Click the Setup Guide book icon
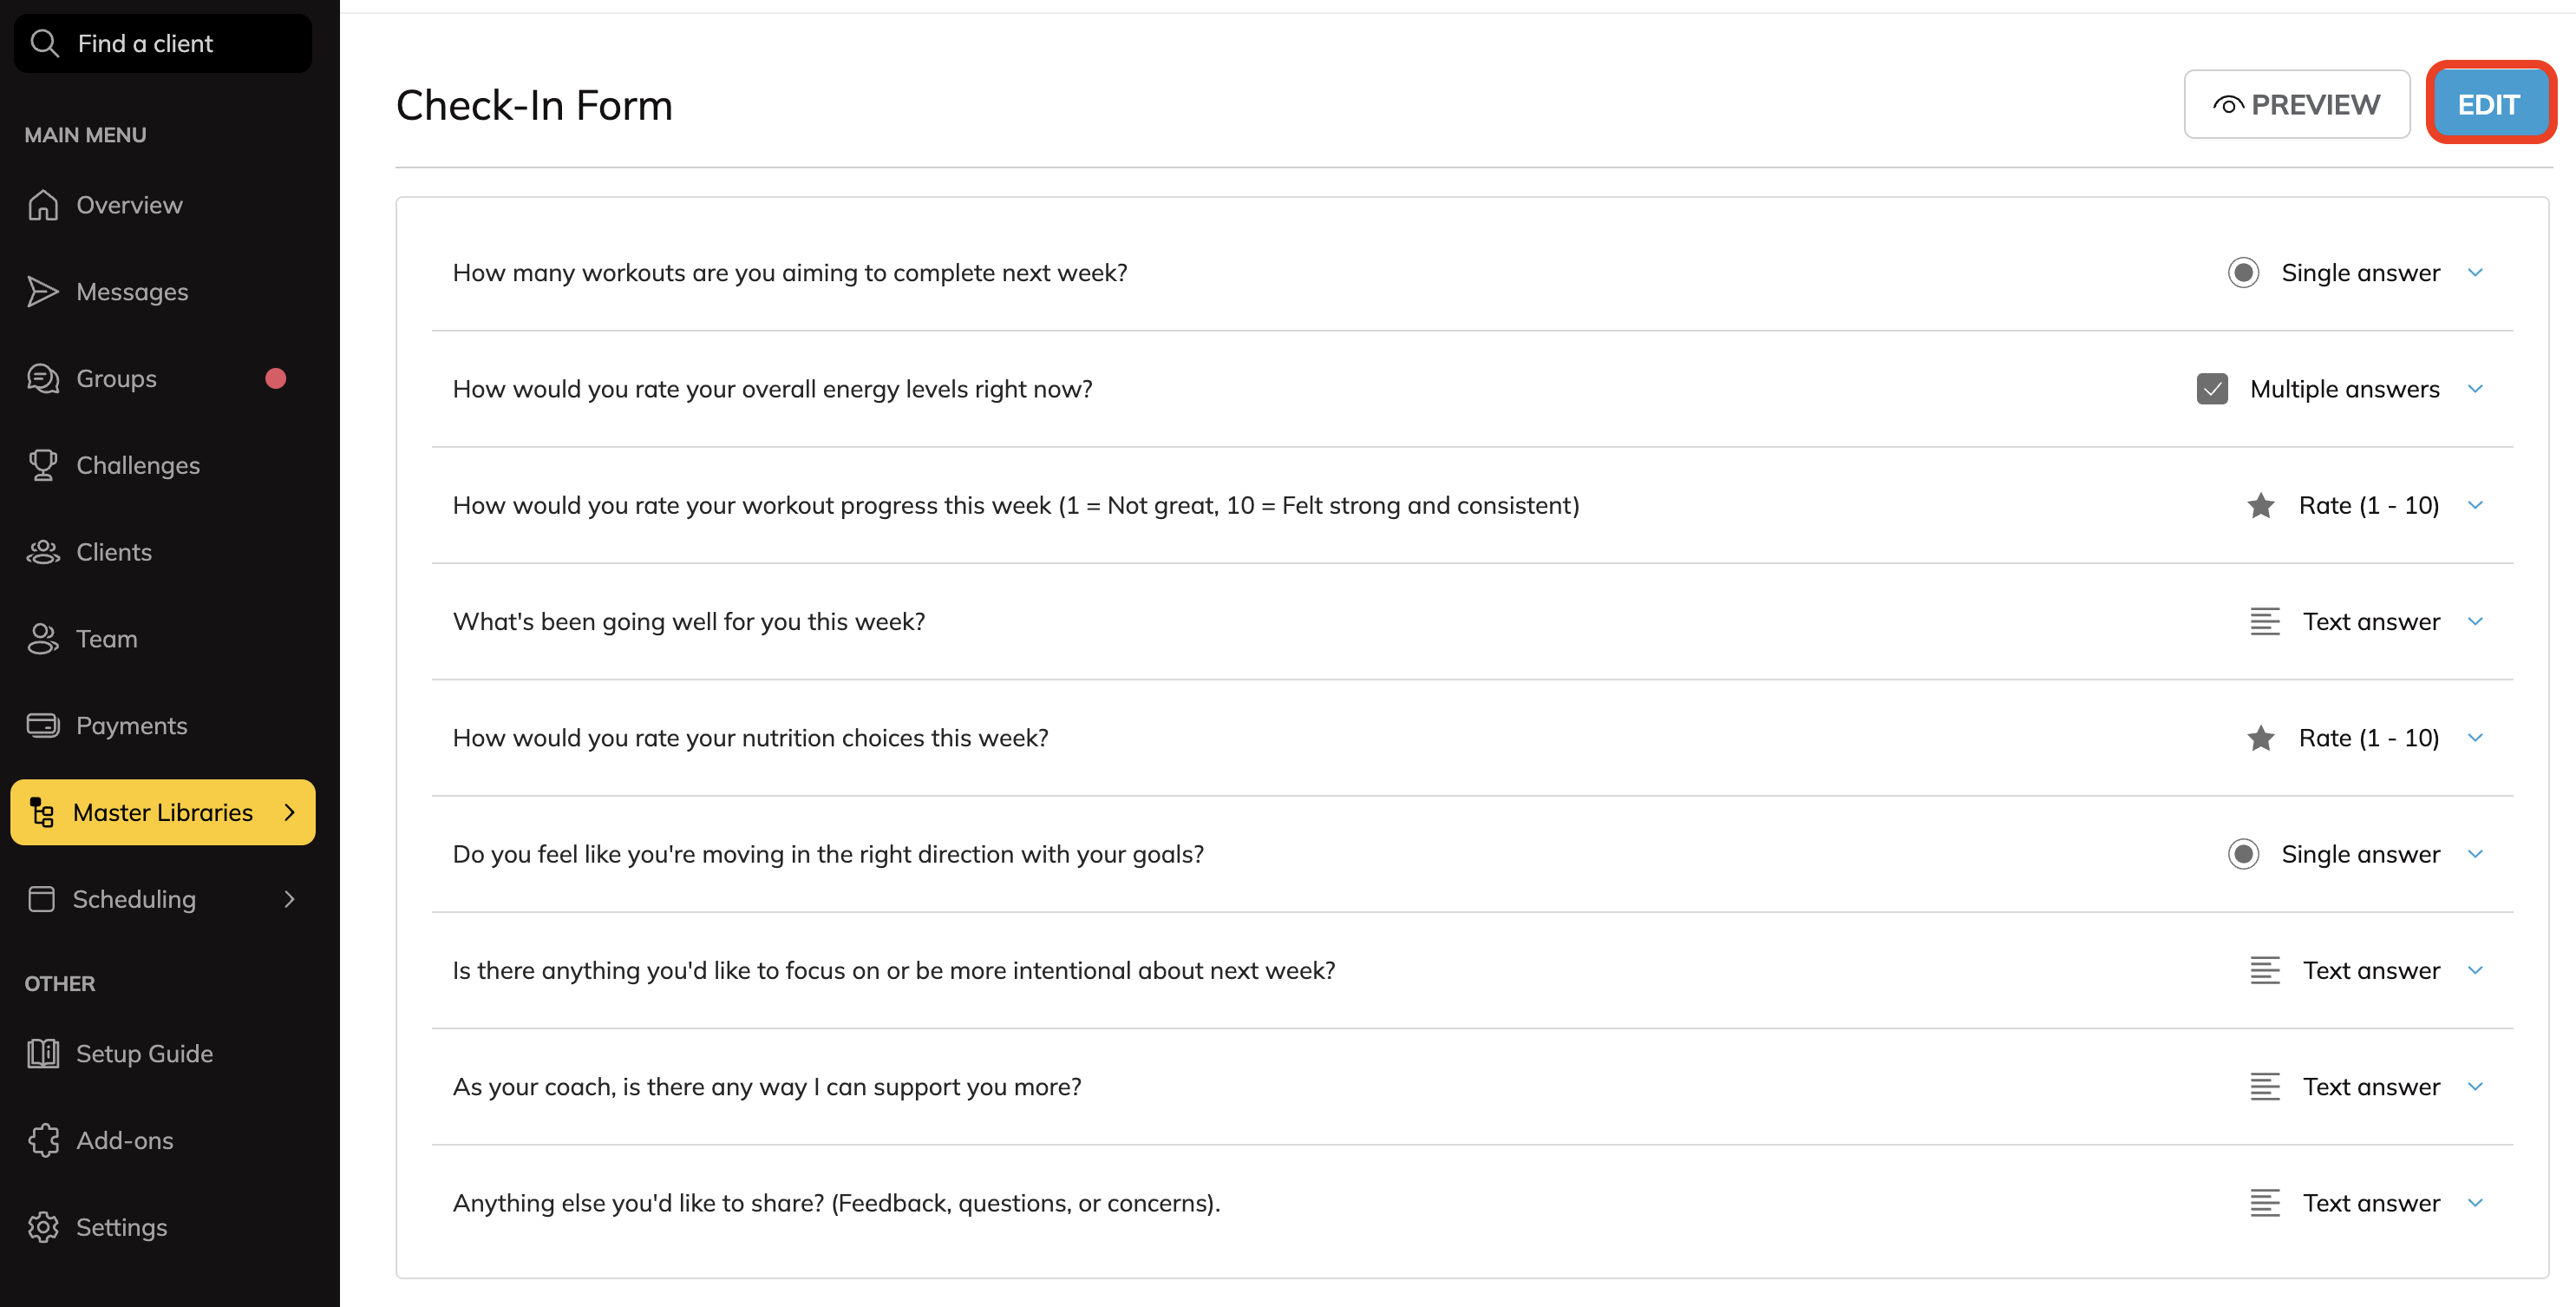 pyautogui.click(x=43, y=1054)
